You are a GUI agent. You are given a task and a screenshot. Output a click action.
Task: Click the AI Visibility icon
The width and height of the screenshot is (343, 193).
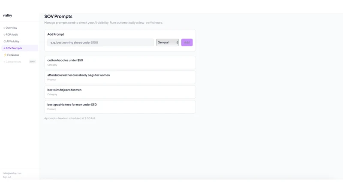point(5,41)
